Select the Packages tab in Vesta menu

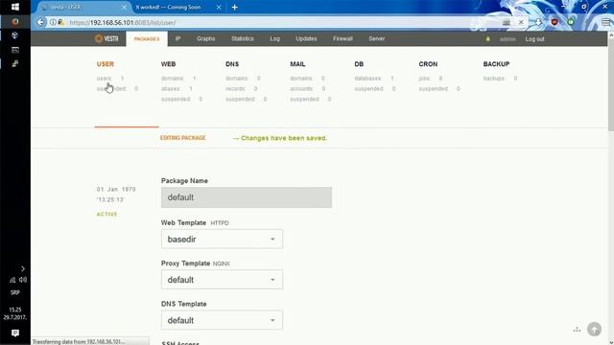point(147,38)
